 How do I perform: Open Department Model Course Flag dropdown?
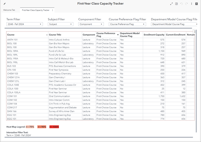(174, 24)
